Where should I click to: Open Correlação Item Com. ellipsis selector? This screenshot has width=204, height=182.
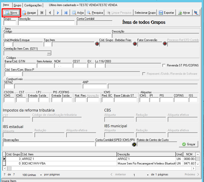pyautogui.click(x=49, y=53)
